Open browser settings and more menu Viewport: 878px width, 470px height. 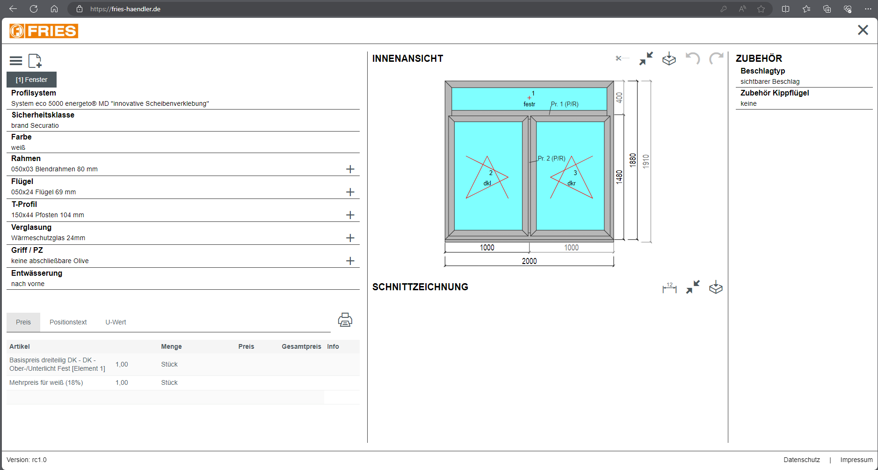point(868,9)
